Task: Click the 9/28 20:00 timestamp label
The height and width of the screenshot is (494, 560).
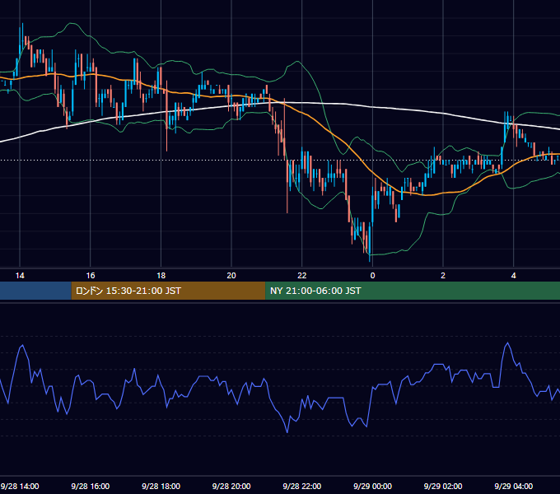Action: (231, 486)
